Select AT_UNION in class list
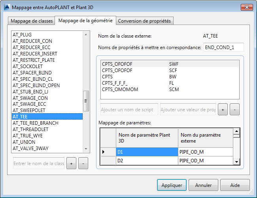Viewport: 257px width, 198px height. pyautogui.click(x=47, y=142)
